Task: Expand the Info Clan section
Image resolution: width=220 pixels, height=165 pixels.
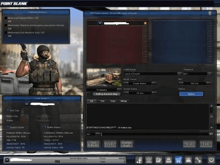Action: pyautogui.click(x=8, y=110)
